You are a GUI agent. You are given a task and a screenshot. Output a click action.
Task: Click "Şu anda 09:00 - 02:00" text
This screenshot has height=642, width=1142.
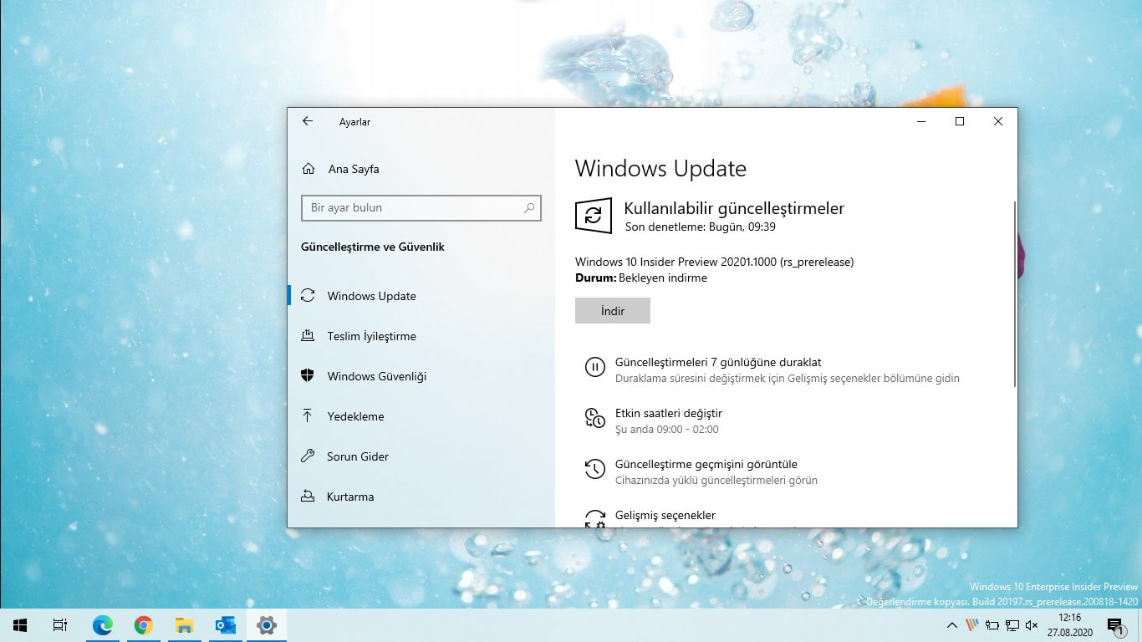pos(667,430)
